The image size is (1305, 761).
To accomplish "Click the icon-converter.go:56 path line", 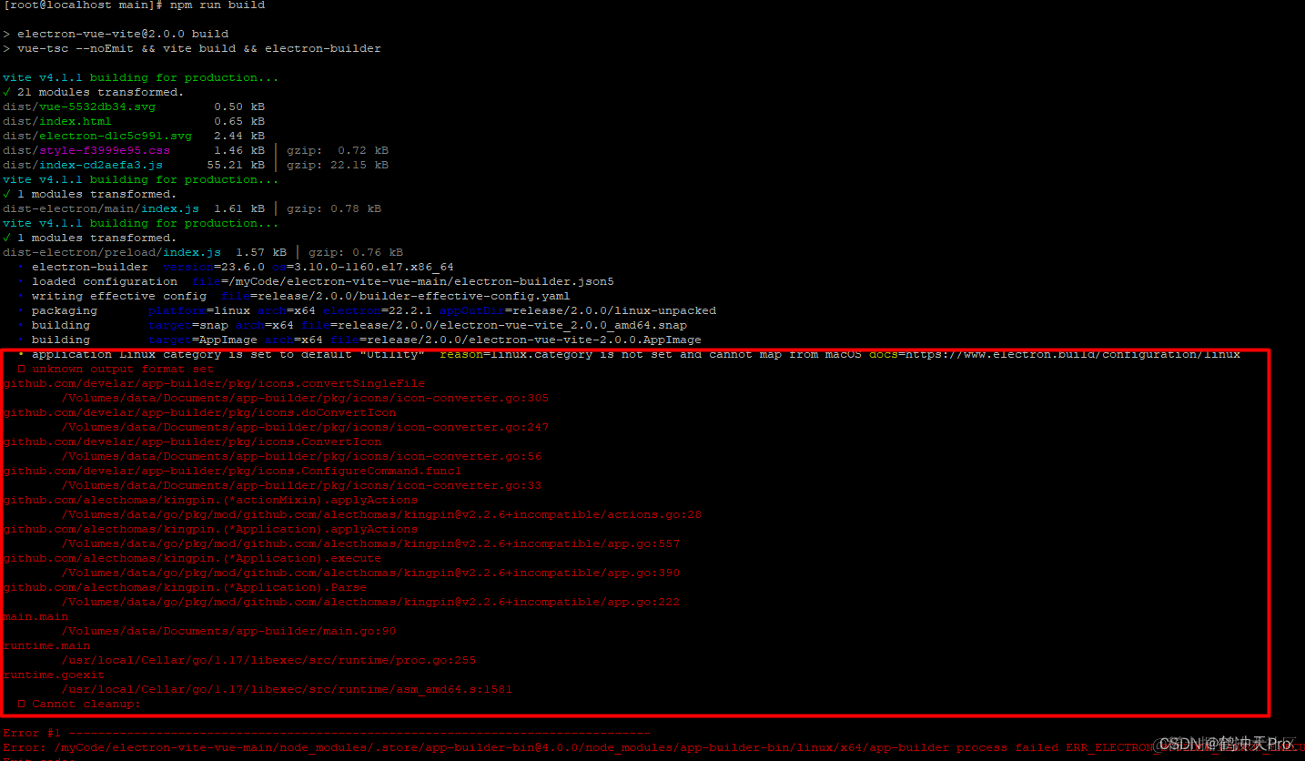I will 301,456.
